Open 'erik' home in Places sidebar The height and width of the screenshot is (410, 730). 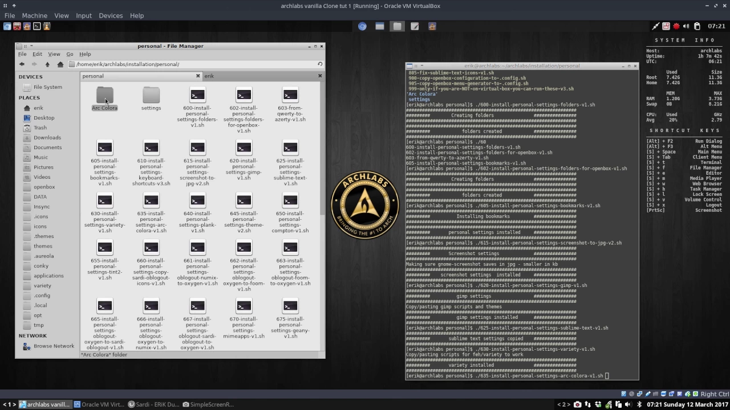tap(38, 108)
